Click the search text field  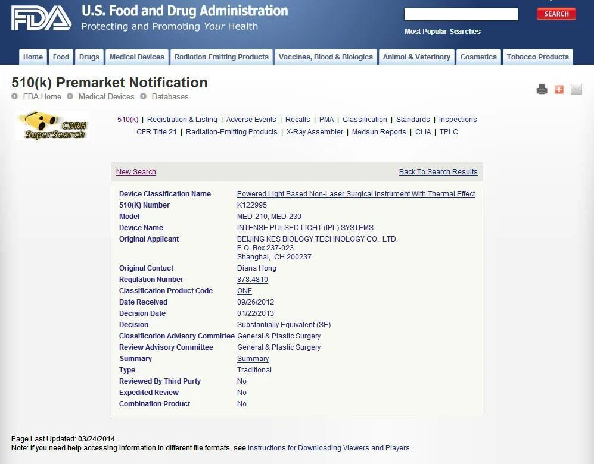click(x=461, y=14)
